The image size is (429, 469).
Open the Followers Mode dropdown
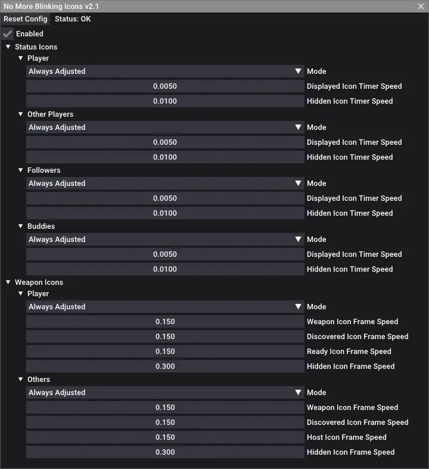(x=165, y=184)
